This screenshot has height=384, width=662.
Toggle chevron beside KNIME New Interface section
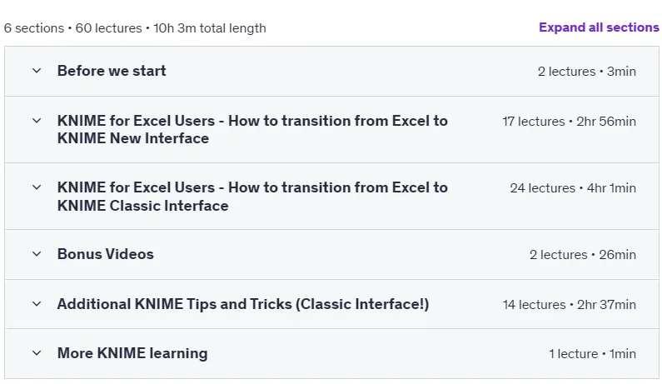point(37,121)
